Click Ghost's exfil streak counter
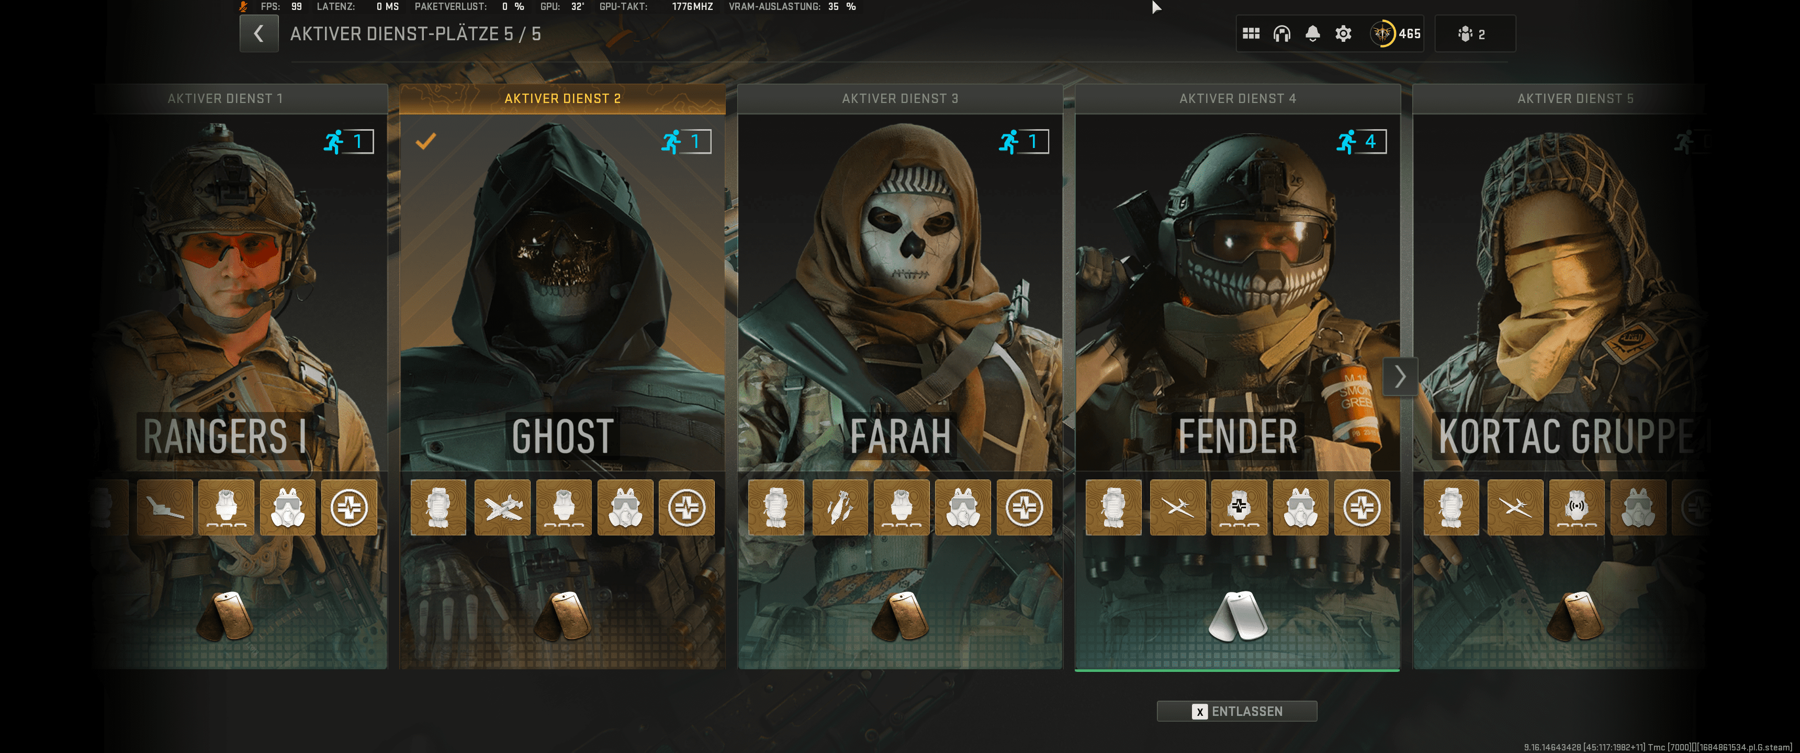Screen dimensions: 1800x753 click(x=686, y=142)
